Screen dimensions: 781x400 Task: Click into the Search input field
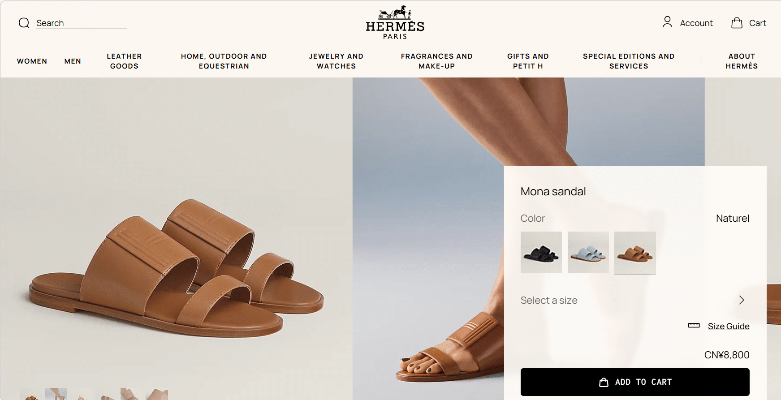pos(82,23)
